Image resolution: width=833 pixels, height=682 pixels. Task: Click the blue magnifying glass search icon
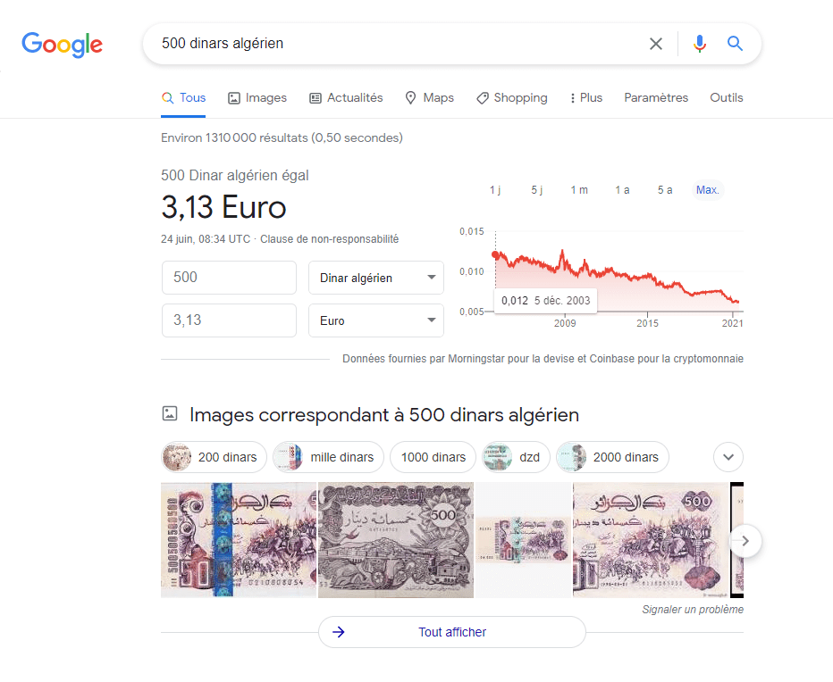tap(735, 44)
